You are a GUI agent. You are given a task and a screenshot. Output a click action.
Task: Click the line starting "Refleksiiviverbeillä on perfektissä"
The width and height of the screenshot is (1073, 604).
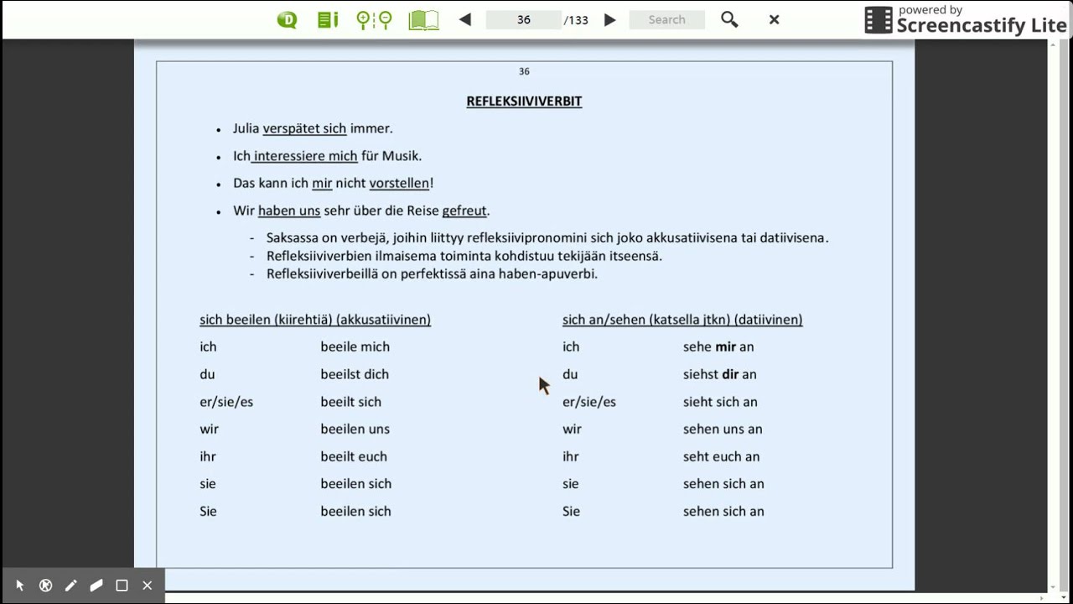coord(432,273)
